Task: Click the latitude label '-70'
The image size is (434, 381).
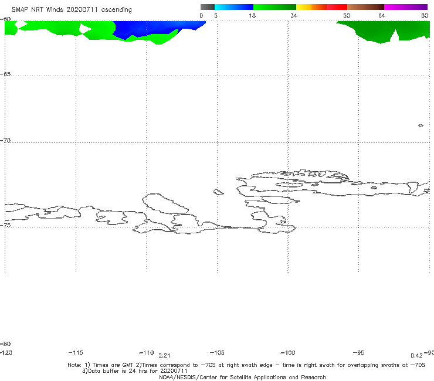Action: pyautogui.click(x=5, y=141)
